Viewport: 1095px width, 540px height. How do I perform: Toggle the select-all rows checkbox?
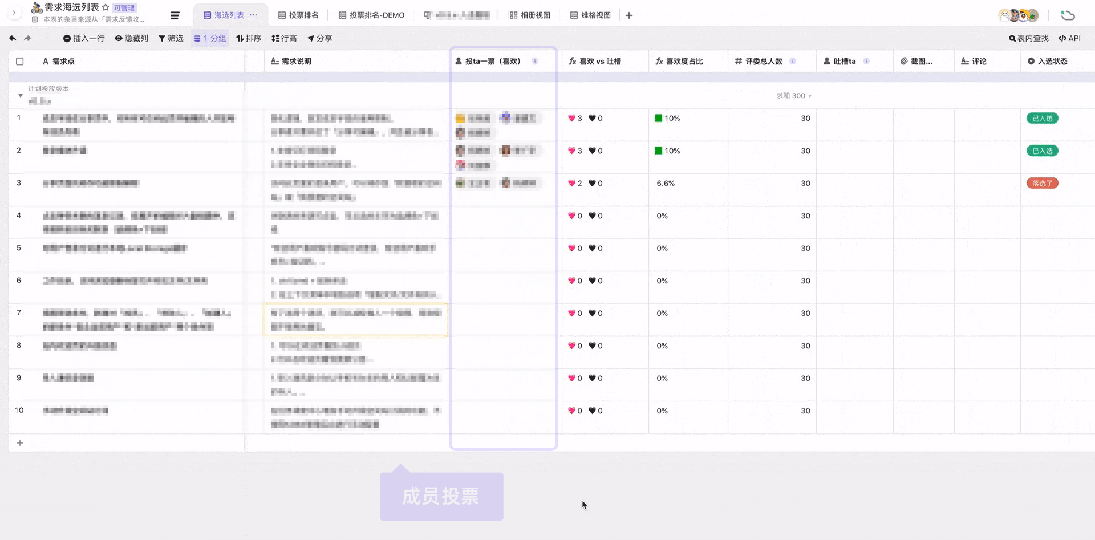pyautogui.click(x=20, y=61)
